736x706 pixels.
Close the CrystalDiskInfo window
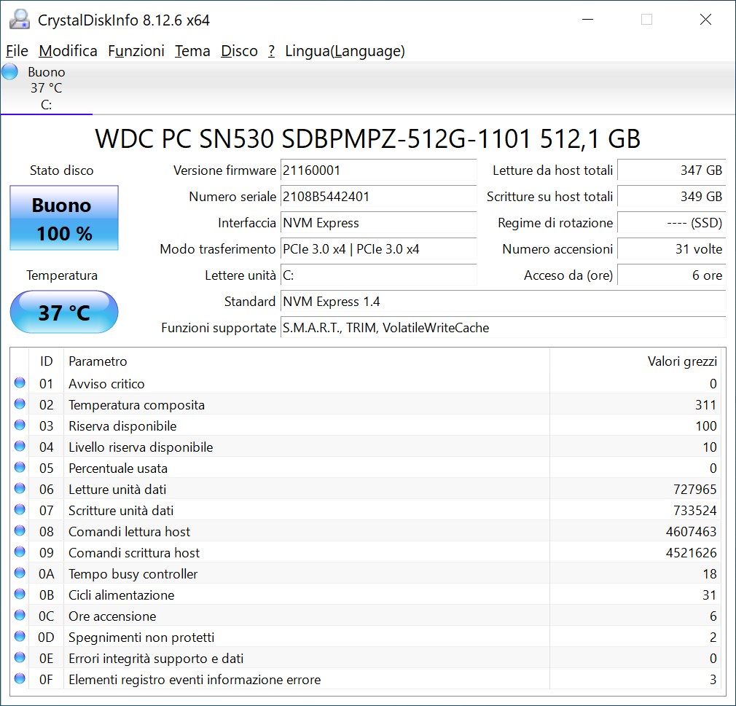(x=705, y=19)
